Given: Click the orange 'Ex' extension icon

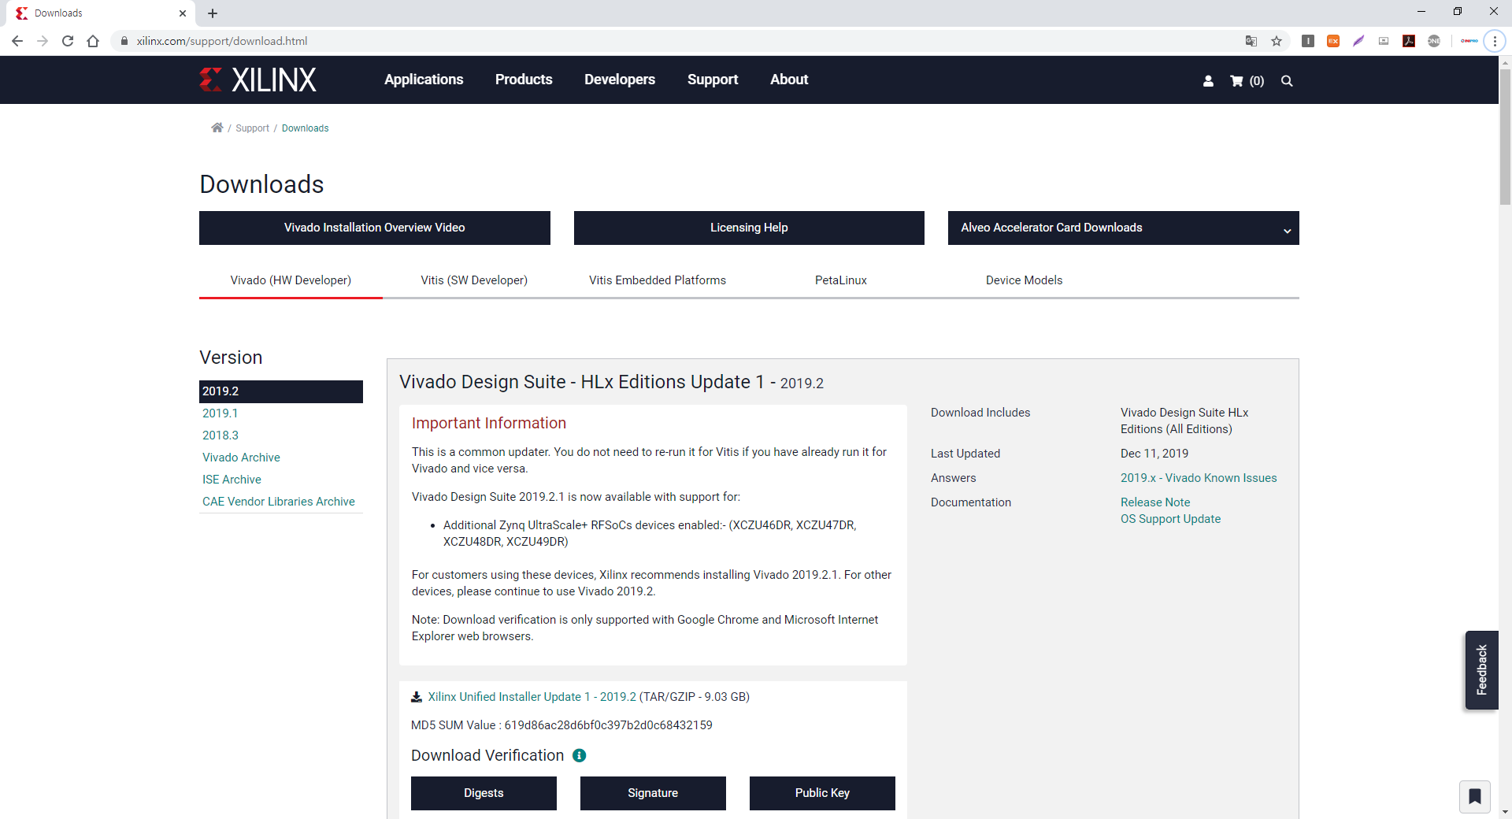Looking at the screenshot, I should pos(1333,41).
